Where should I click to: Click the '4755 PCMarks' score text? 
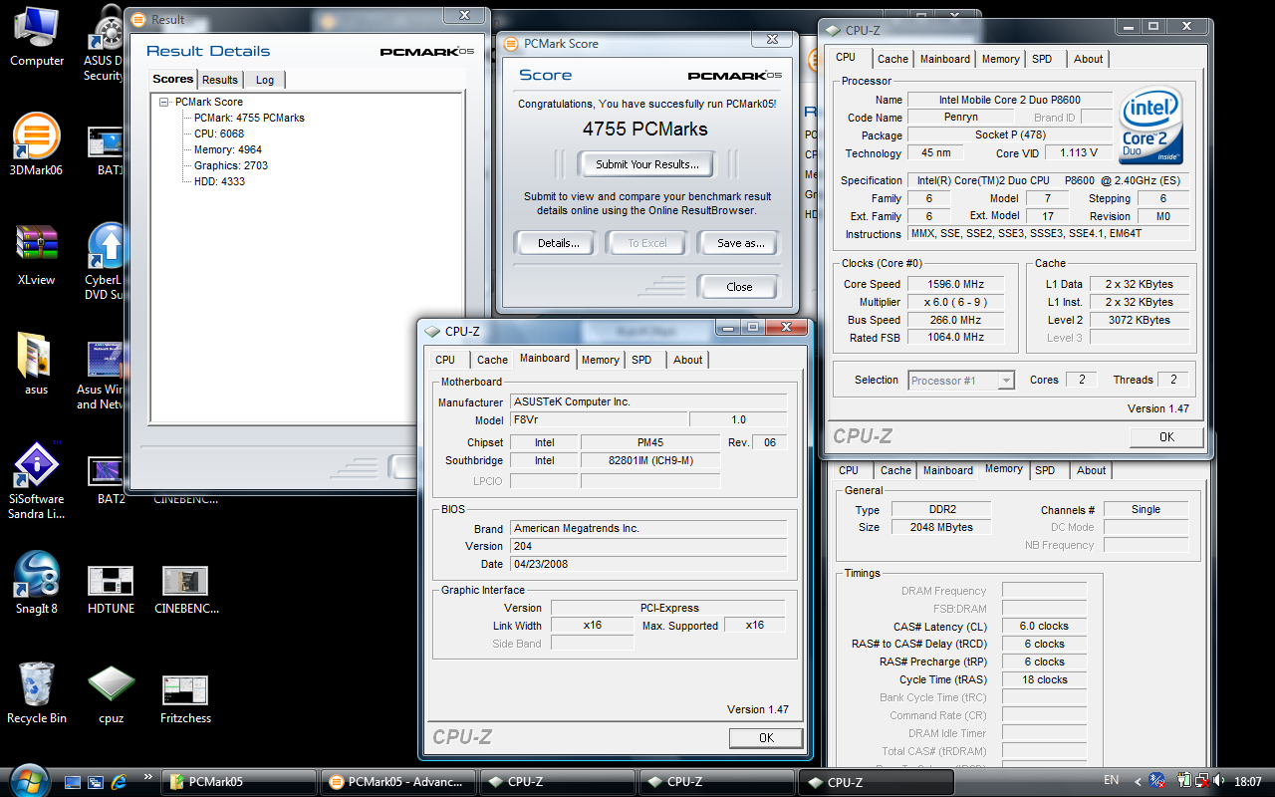645,130
